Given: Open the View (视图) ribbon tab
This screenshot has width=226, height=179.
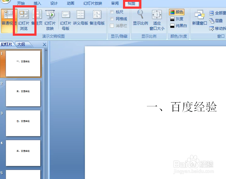Looking at the screenshot, I should tap(131, 3).
